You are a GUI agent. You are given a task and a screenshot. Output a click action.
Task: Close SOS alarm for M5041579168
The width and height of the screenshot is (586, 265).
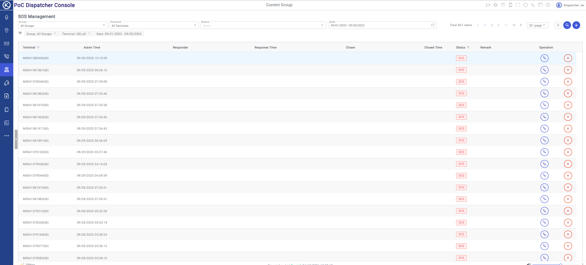(568, 234)
